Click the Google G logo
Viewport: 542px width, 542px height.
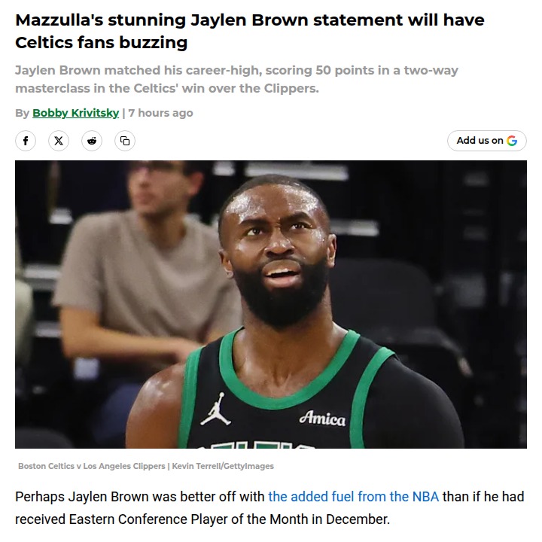point(512,141)
